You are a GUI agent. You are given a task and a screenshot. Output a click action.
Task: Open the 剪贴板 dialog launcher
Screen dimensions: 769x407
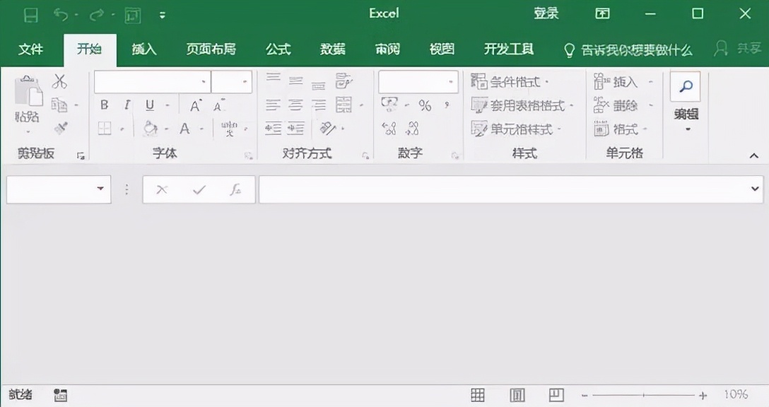[81, 156]
